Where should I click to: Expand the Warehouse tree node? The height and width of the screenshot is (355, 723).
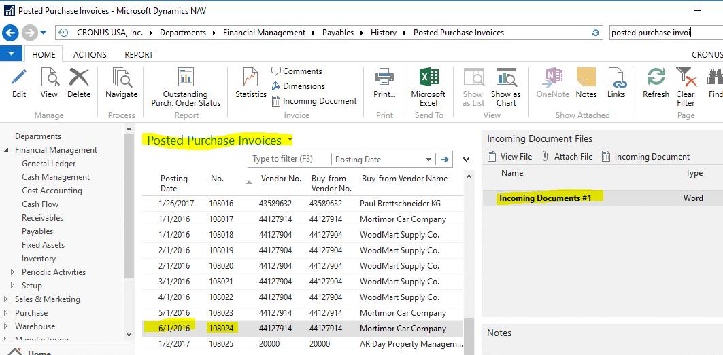tap(6, 326)
